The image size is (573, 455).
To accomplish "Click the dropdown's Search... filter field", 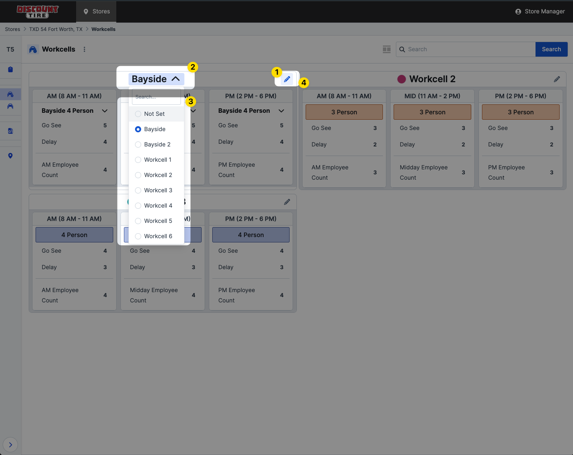I will coord(156,97).
